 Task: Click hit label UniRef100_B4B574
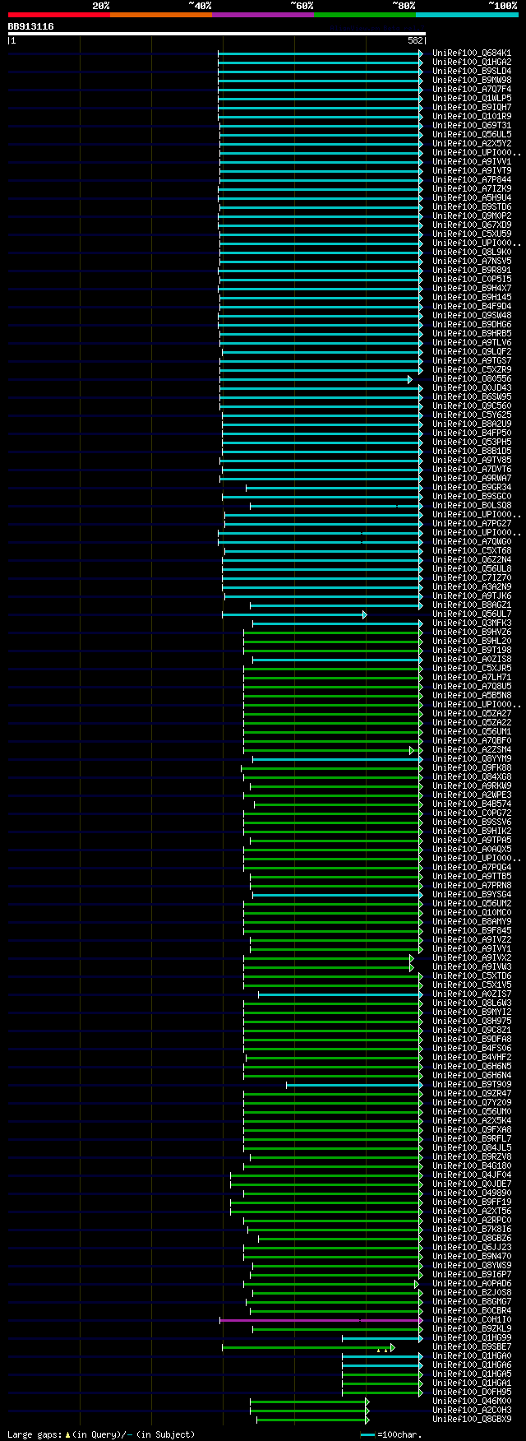coord(472,804)
